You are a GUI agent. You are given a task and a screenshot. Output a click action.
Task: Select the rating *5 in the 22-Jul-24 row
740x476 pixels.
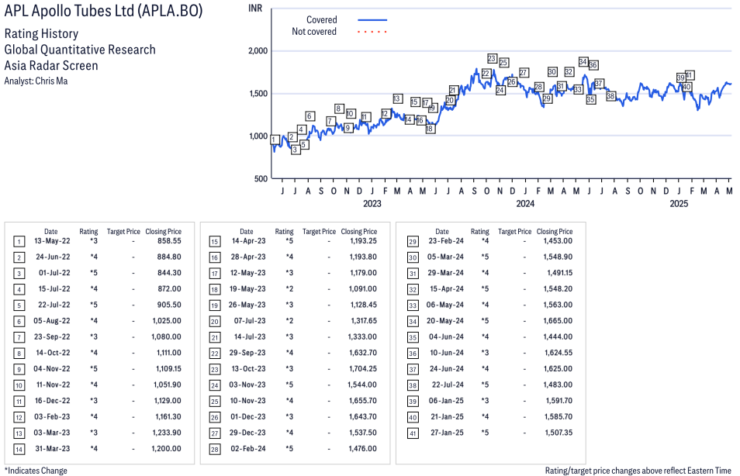485,385
